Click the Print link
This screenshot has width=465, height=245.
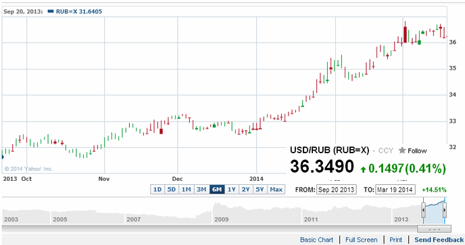pyautogui.click(x=395, y=240)
